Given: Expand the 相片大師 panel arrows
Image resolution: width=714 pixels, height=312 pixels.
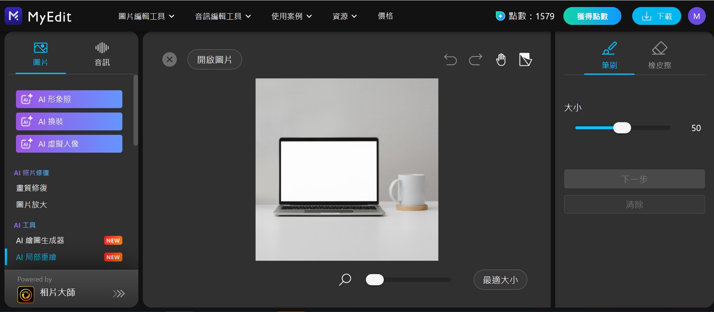Looking at the screenshot, I should click(x=119, y=294).
